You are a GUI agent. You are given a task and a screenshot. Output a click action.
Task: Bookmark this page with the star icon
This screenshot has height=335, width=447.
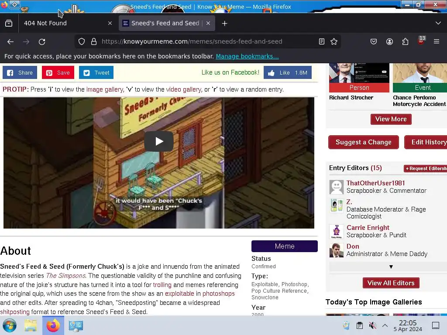[334, 41]
